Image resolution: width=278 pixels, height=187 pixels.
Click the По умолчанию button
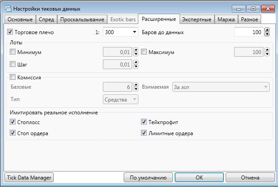tap(148, 177)
